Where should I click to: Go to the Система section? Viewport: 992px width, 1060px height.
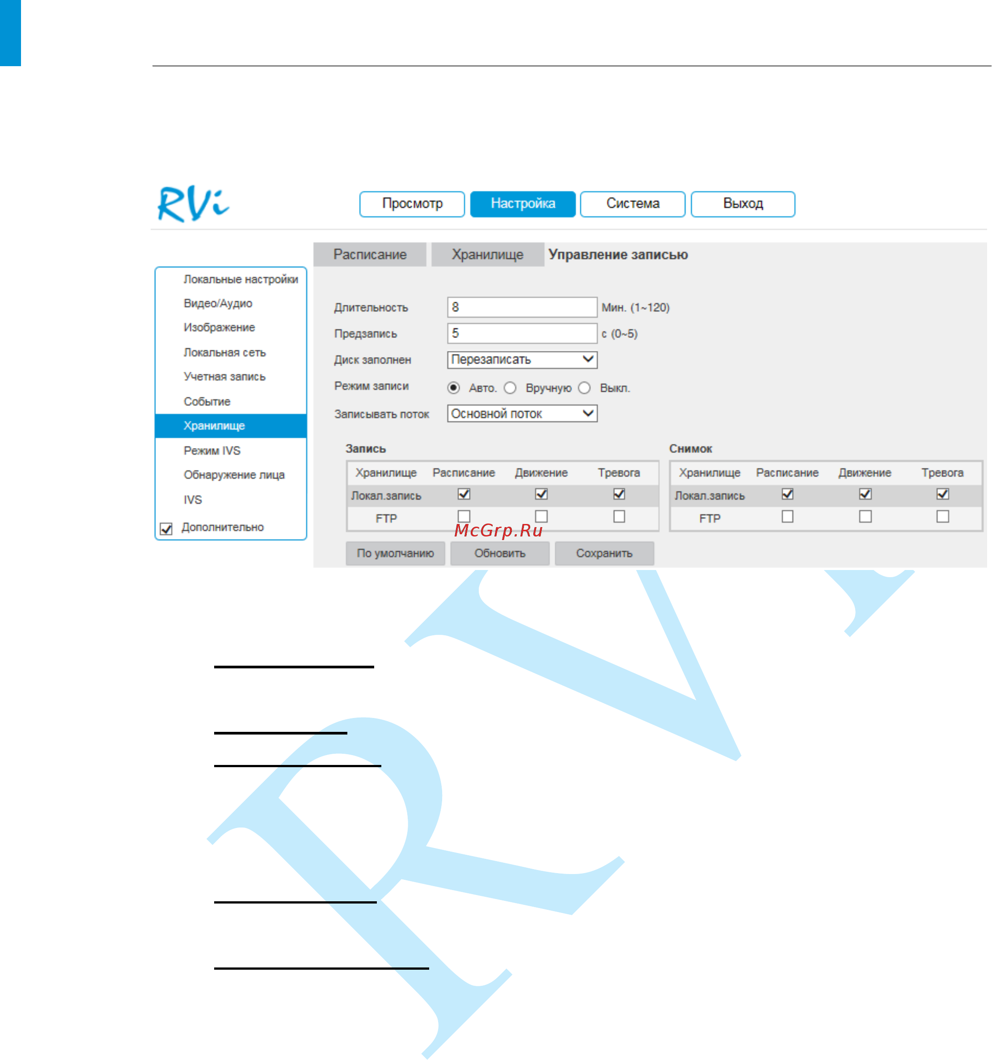pyautogui.click(x=632, y=204)
